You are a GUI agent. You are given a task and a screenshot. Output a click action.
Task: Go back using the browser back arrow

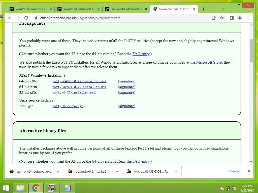coord(10,18)
